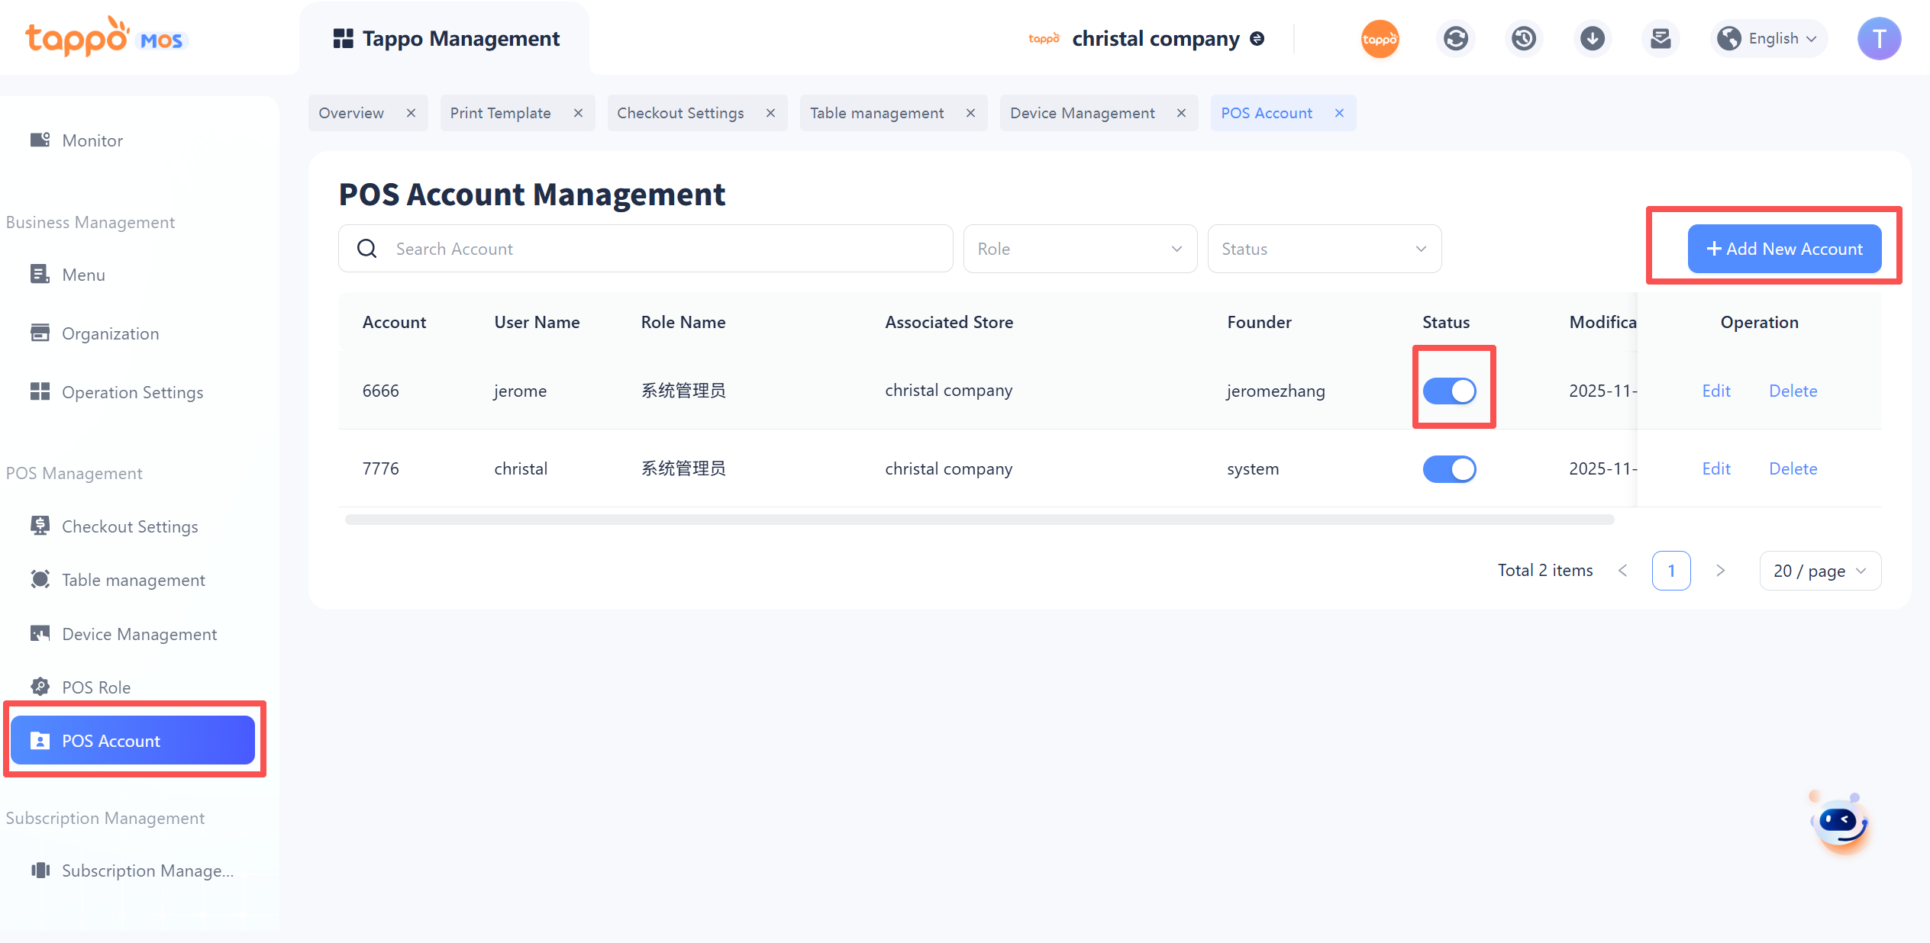Toggle status switch for account 7776
Screen dimensions: 1930x943
(x=1449, y=468)
